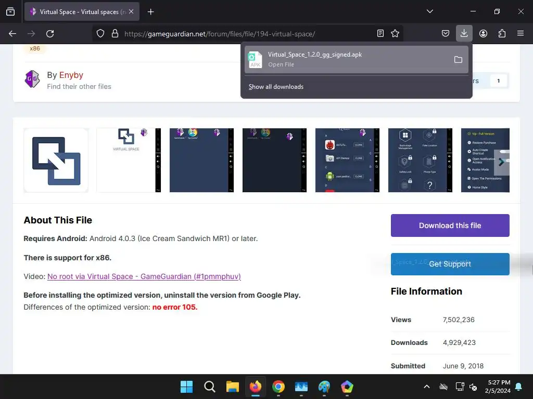Show hidden system tray icons
The width and height of the screenshot is (533, 399).
[x=427, y=387]
